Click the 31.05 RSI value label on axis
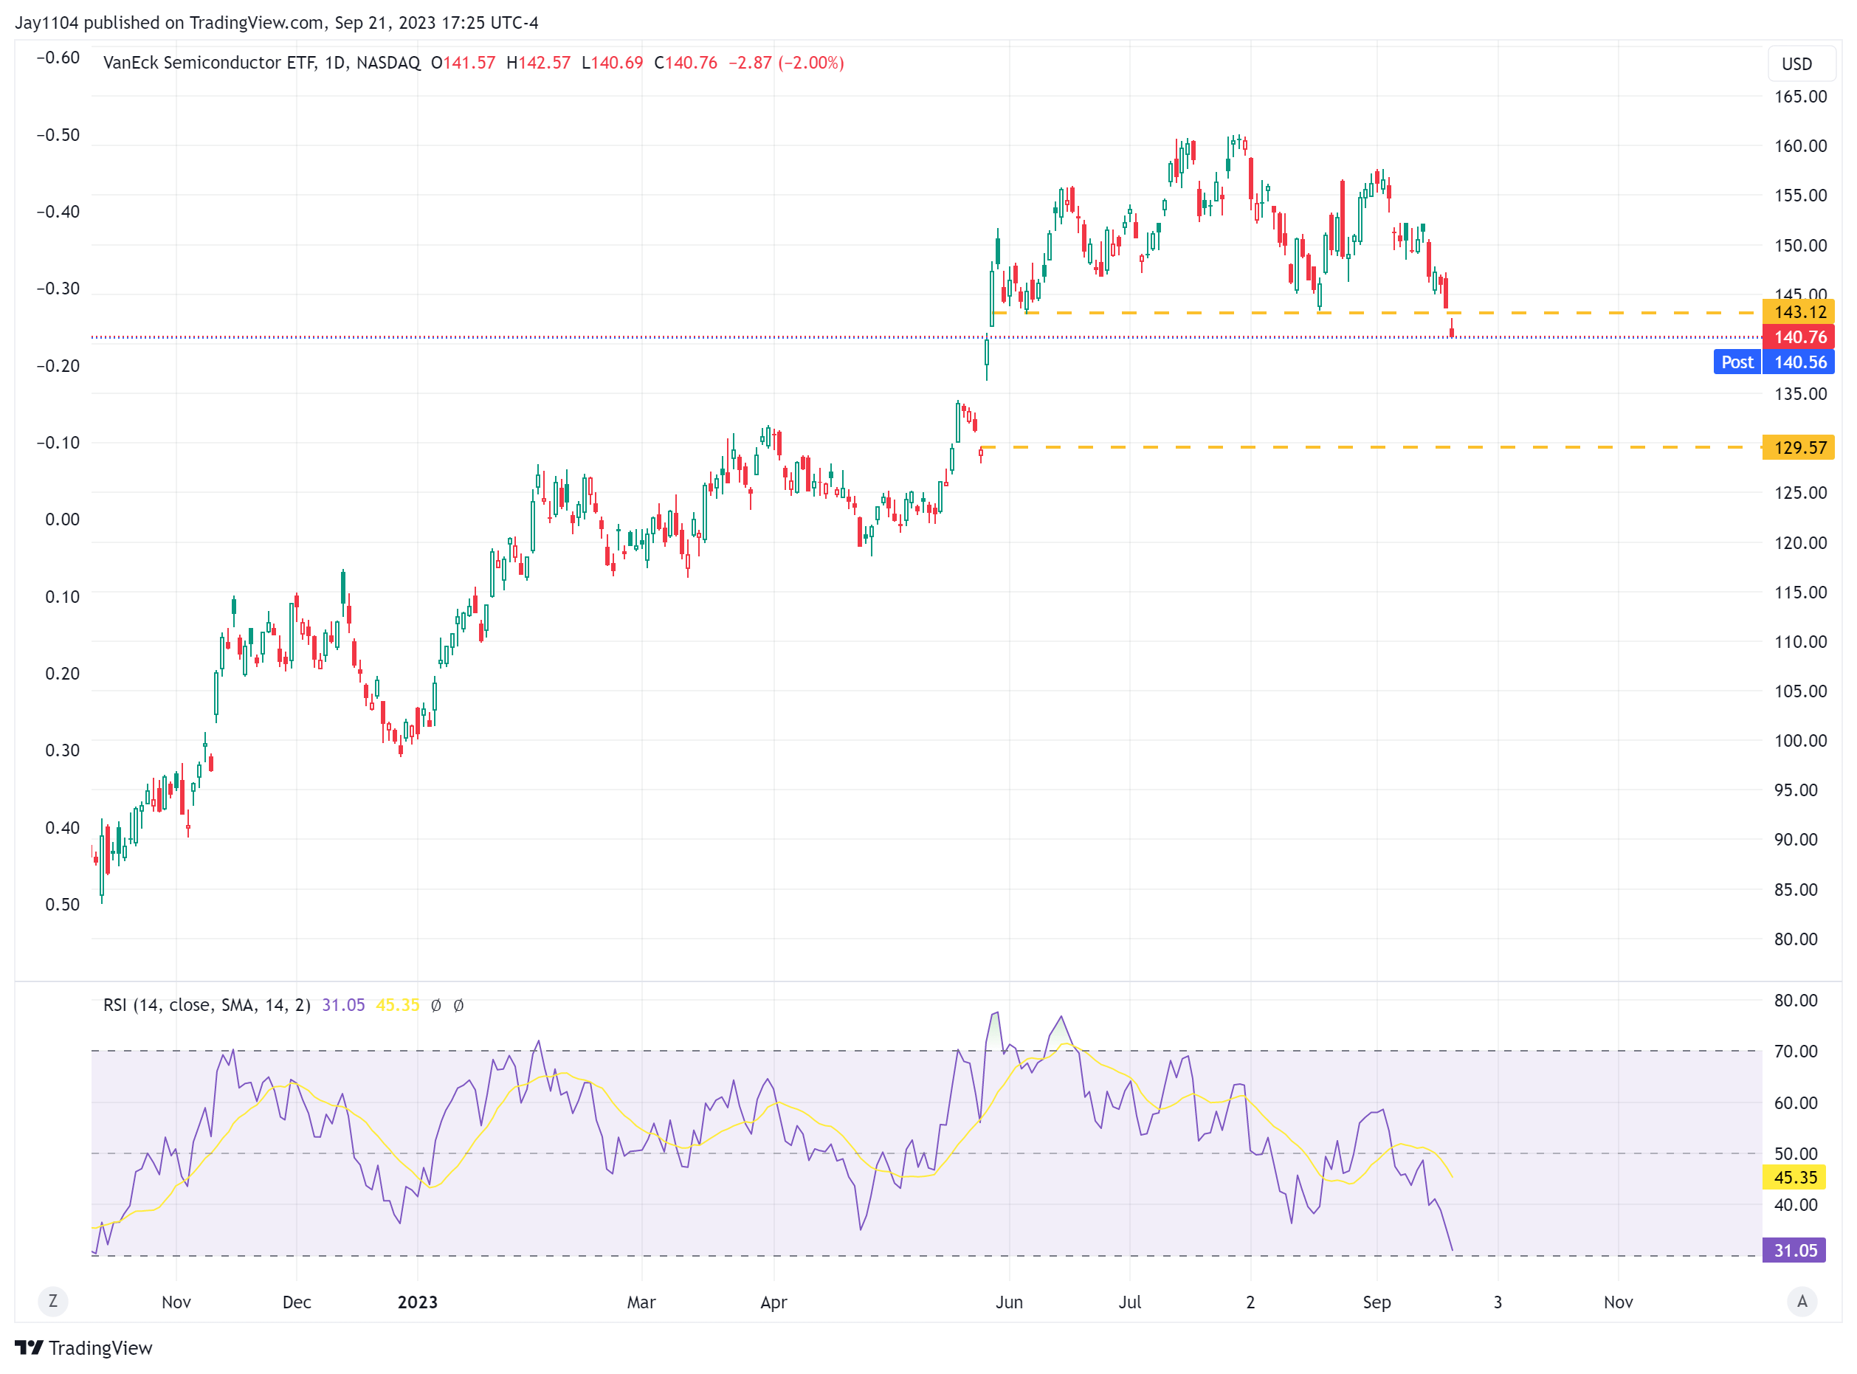The width and height of the screenshot is (1857, 1374). click(x=1794, y=1250)
